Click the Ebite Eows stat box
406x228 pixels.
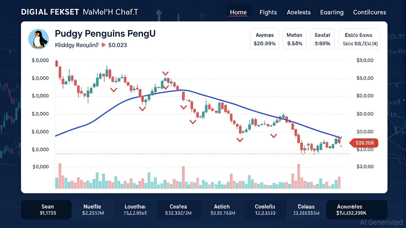pos(360,39)
